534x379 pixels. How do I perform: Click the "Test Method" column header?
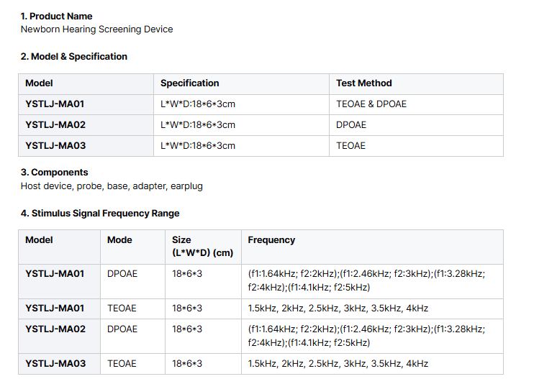(x=363, y=83)
